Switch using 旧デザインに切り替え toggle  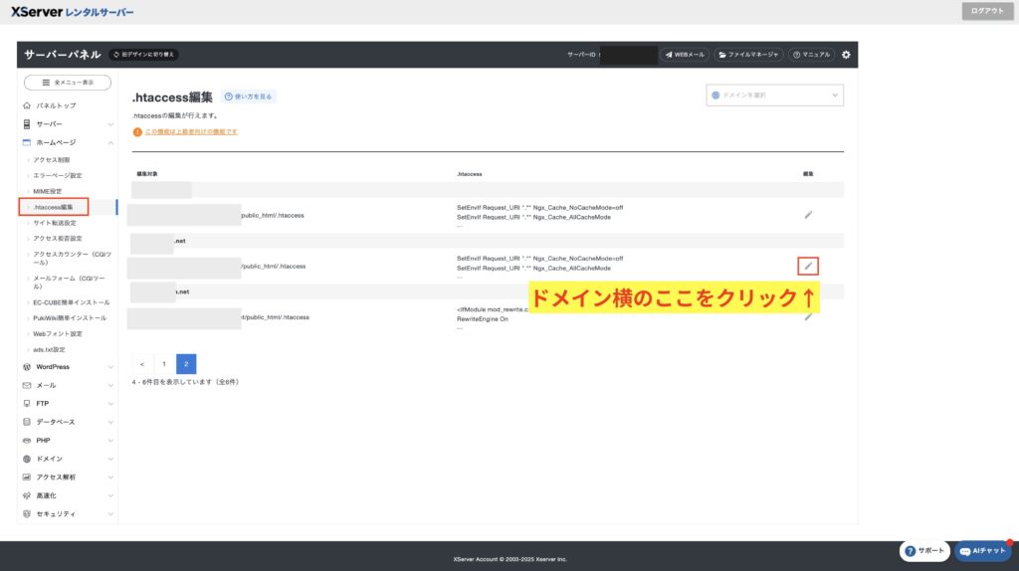click(x=143, y=55)
